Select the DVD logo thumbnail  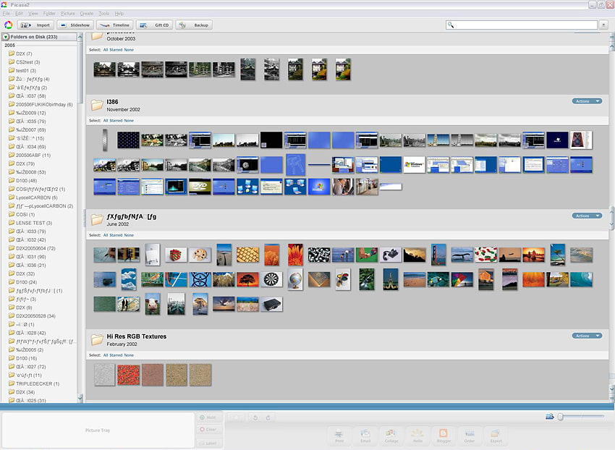(200, 187)
